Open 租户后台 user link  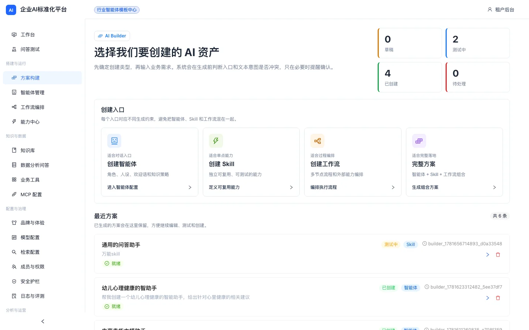(501, 10)
